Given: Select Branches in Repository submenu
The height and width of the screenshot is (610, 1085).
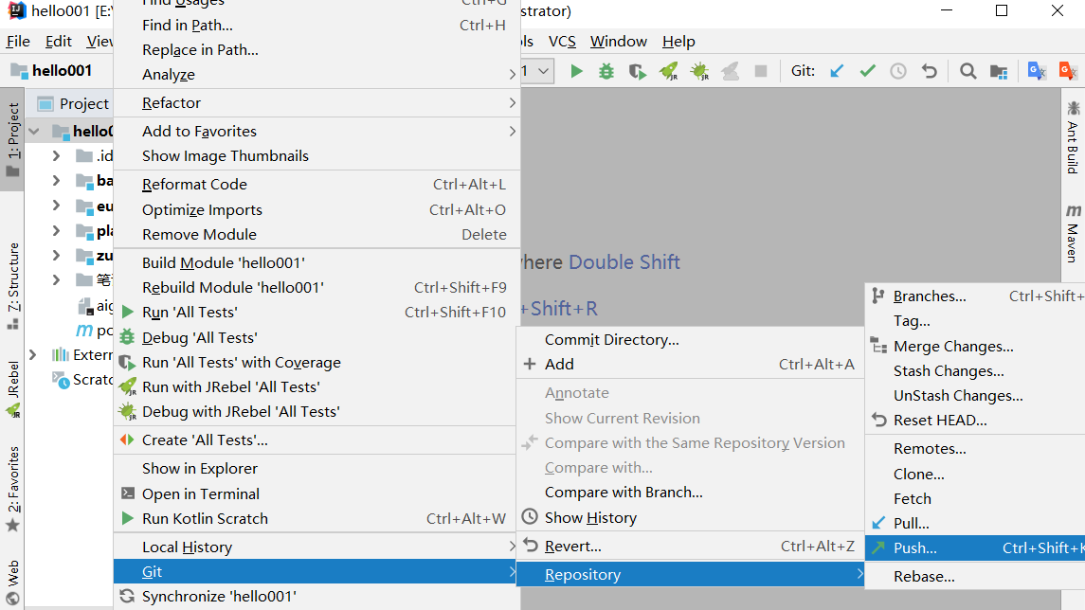Looking at the screenshot, I should tap(975, 296).
